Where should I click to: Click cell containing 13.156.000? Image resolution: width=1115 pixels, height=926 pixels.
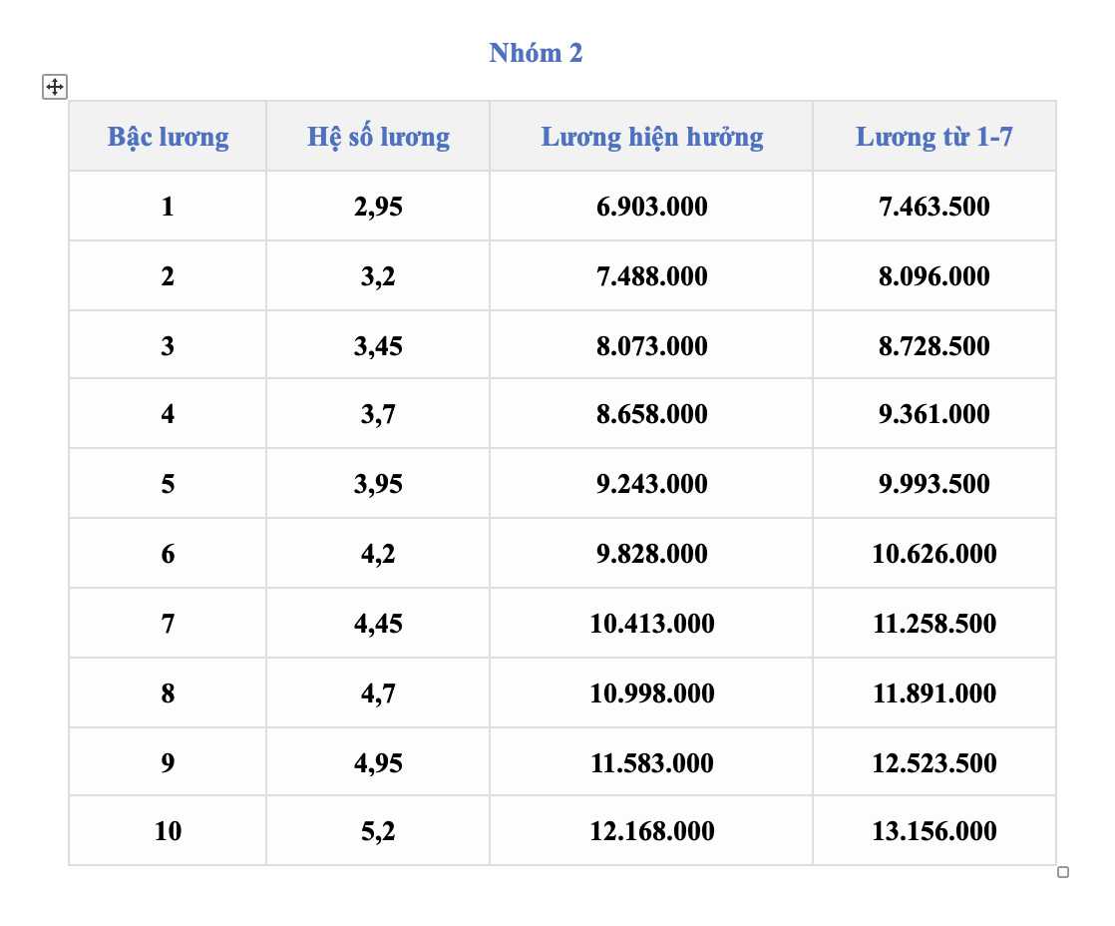(x=934, y=830)
